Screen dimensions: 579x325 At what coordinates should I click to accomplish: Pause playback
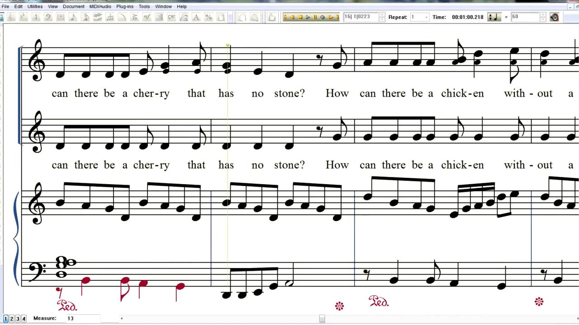pyautogui.click(x=315, y=17)
